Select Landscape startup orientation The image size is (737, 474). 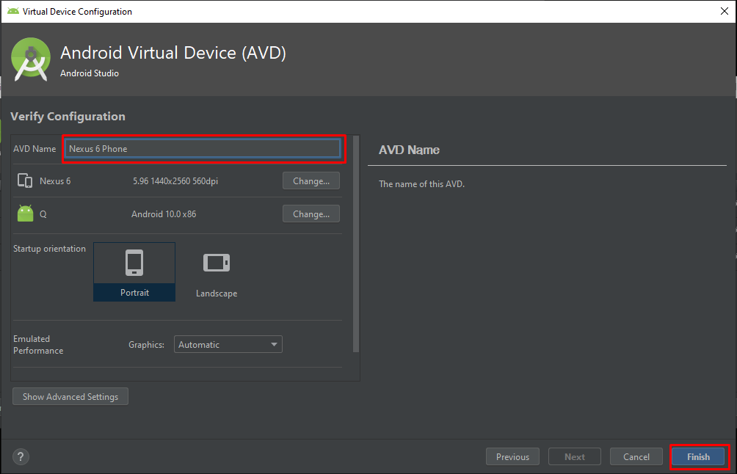(217, 271)
